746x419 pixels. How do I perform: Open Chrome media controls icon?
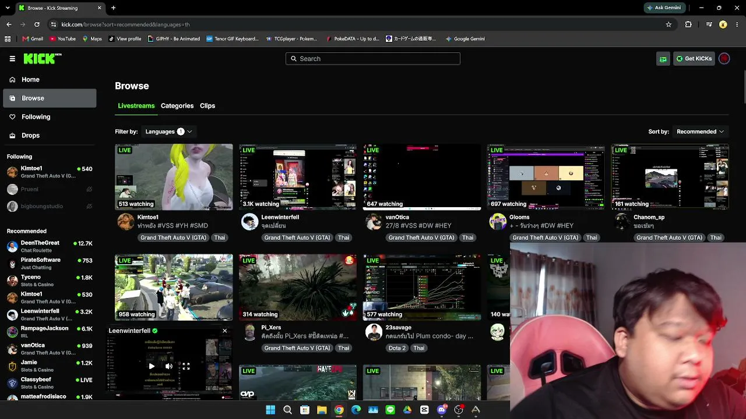tap(709, 24)
